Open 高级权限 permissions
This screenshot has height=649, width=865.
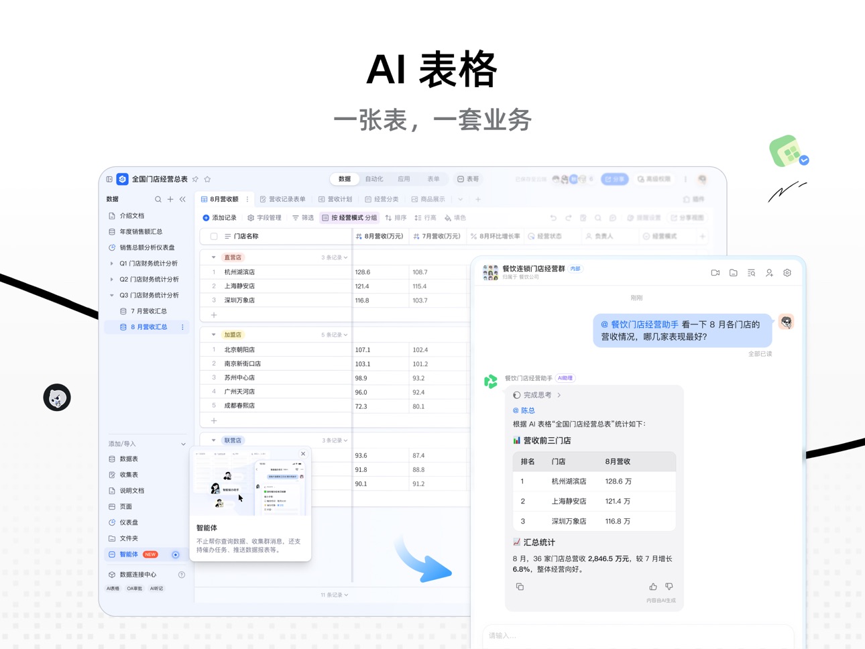point(654,179)
